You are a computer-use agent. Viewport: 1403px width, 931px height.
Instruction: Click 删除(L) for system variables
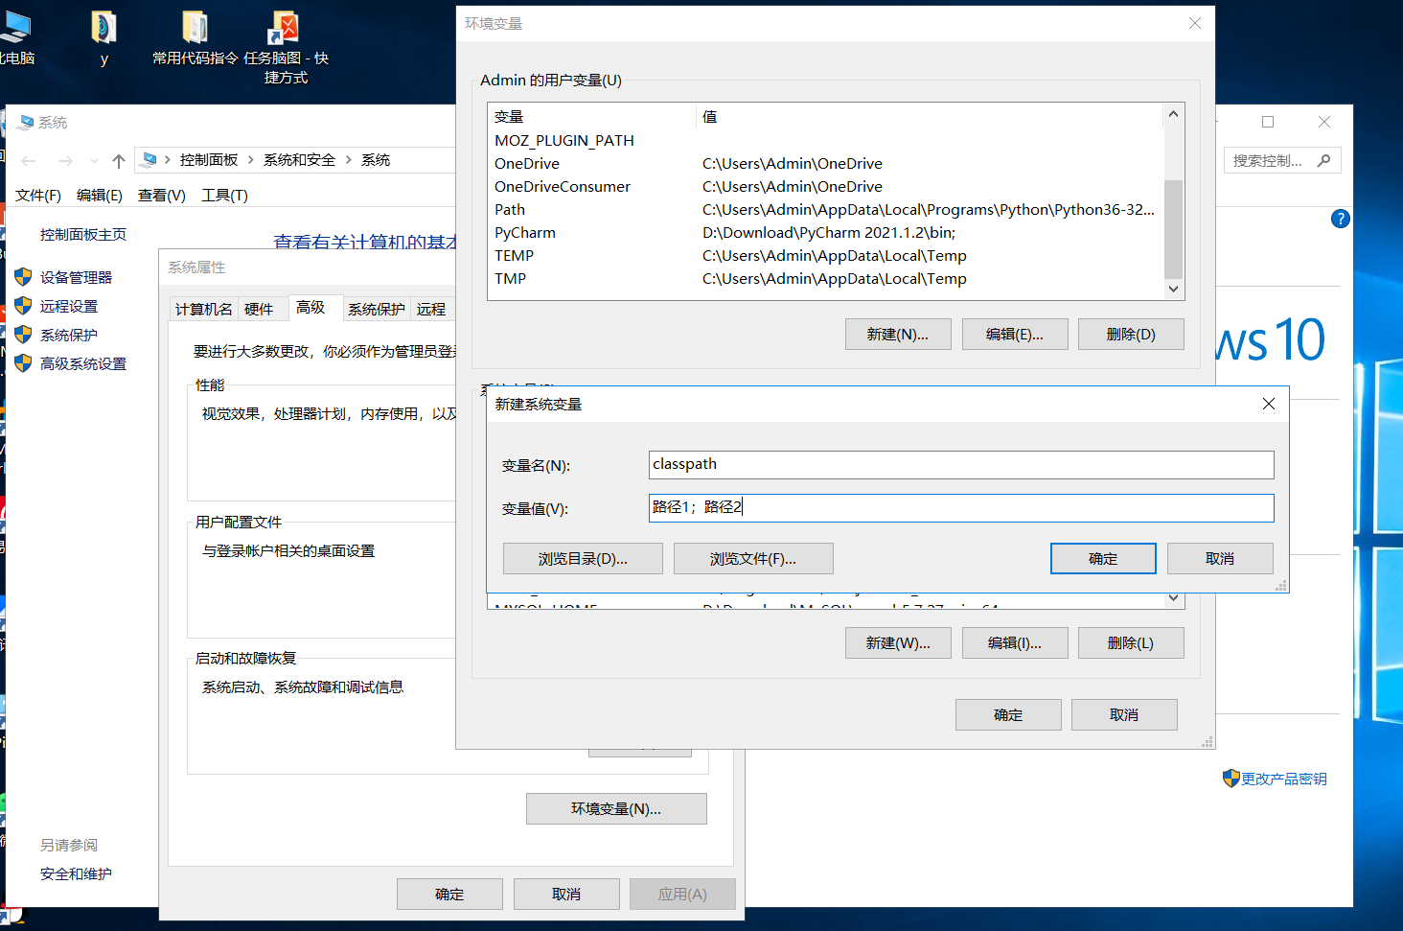point(1131,642)
